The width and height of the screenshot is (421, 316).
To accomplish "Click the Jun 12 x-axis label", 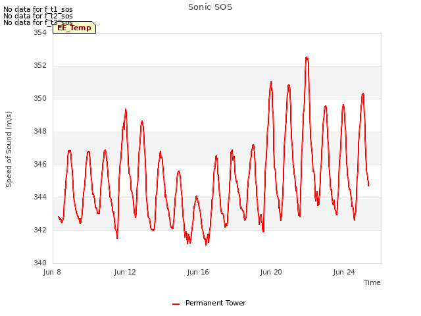I will (x=125, y=272).
